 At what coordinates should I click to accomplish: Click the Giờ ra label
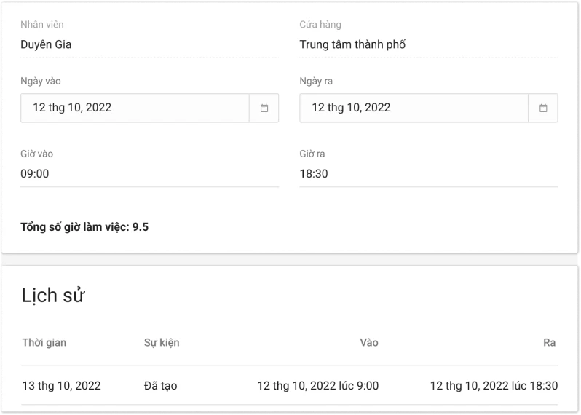point(312,154)
